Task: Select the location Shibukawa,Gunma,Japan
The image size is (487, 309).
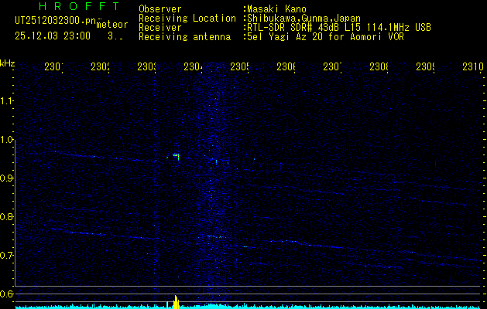Action: pyautogui.click(x=304, y=19)
